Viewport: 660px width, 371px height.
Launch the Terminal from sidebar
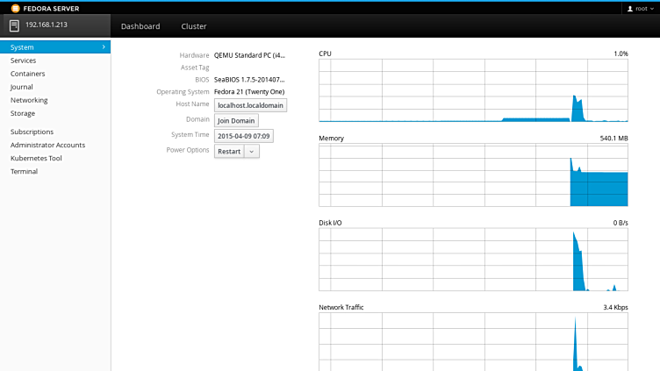click(24, 171)
